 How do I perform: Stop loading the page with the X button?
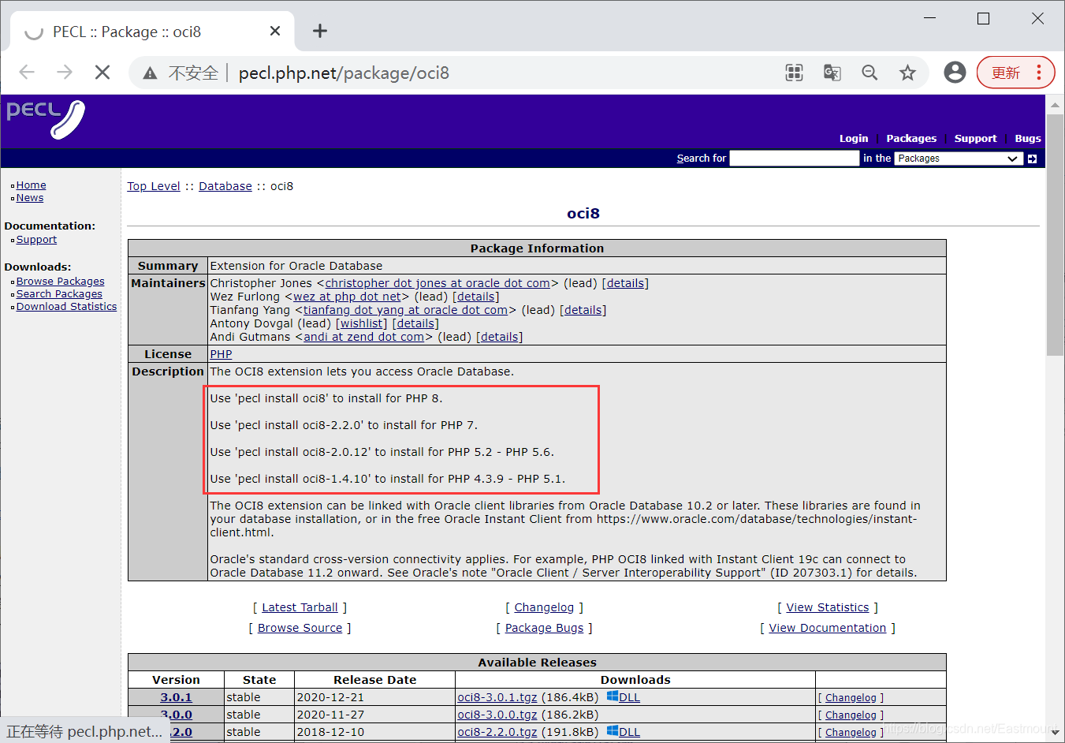point(102,73)
